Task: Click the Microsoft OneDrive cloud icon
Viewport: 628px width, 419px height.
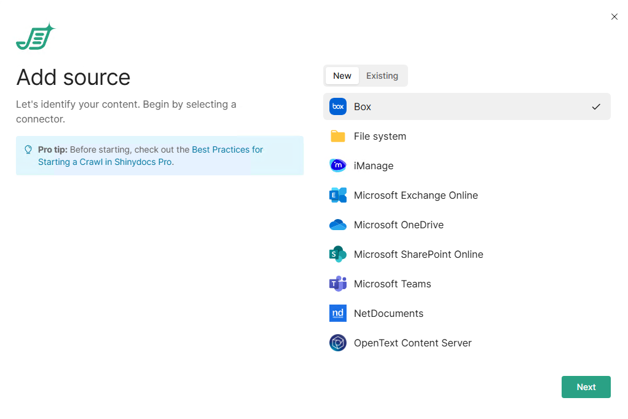Action: 338,225
